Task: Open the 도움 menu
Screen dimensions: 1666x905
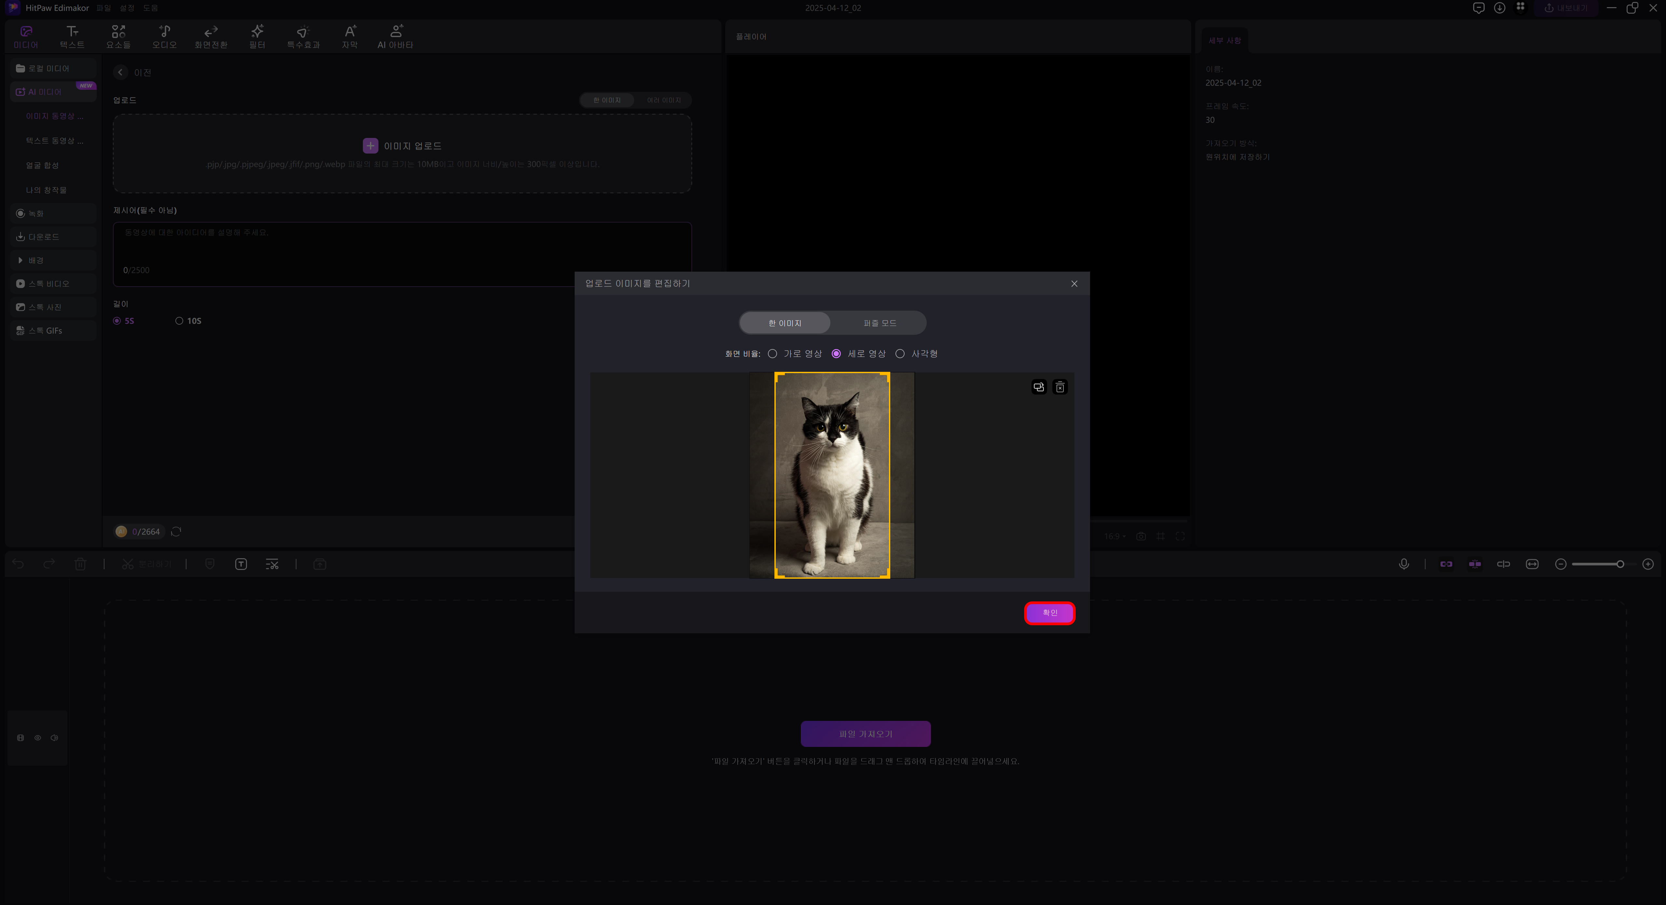Action: point(151,8)
